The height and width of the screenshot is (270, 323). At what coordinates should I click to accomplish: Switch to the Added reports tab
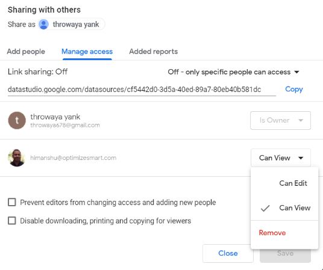click(x=154, y=51)
